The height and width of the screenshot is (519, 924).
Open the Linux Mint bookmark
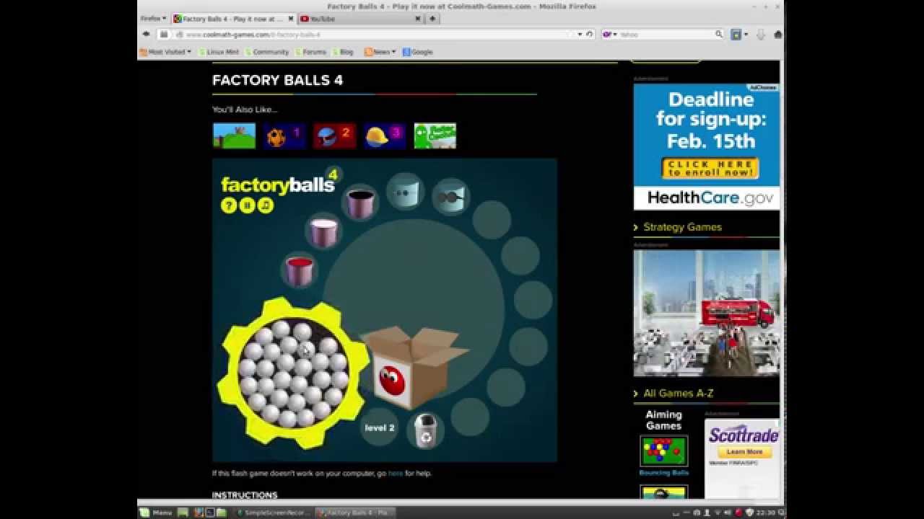pyautogui.click(x=219, y=52)
